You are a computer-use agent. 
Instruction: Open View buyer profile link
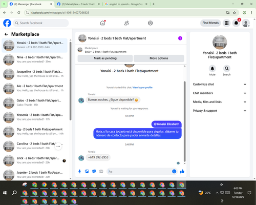pyautogui.click(x=142, y=88)
